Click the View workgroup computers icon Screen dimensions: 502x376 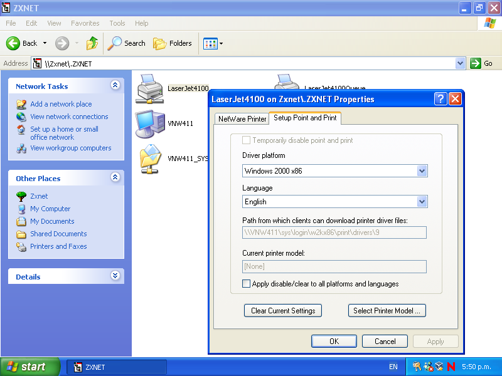tap(21, 149)
